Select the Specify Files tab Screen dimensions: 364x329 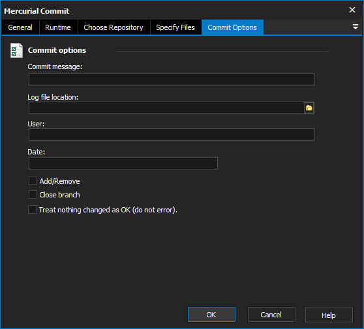(175, 27)
